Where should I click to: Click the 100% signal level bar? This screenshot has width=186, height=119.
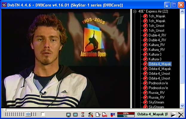[126, 113]
